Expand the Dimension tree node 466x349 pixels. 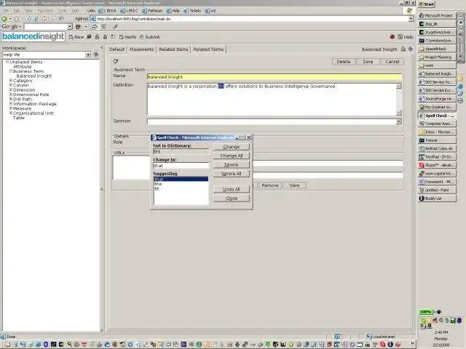(x=11, y=89)
